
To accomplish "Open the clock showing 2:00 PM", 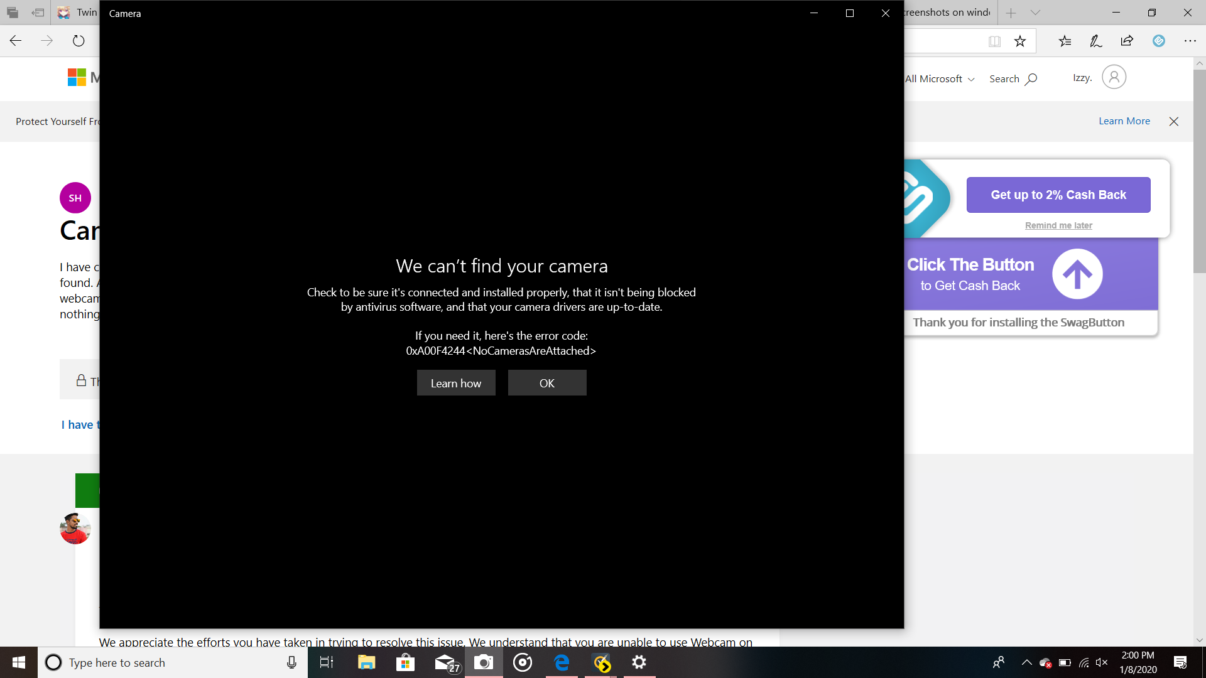I will (1138, 662).
